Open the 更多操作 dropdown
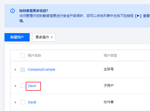Viewport: 150px width, 111px height. [x=44, y=37]
